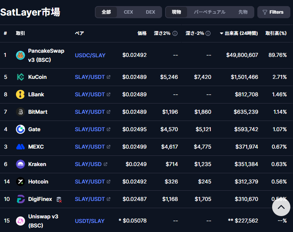Screen dimensions: 293x232
Task: Click the DigiFinex exchange logo
Action: point(20,199)
